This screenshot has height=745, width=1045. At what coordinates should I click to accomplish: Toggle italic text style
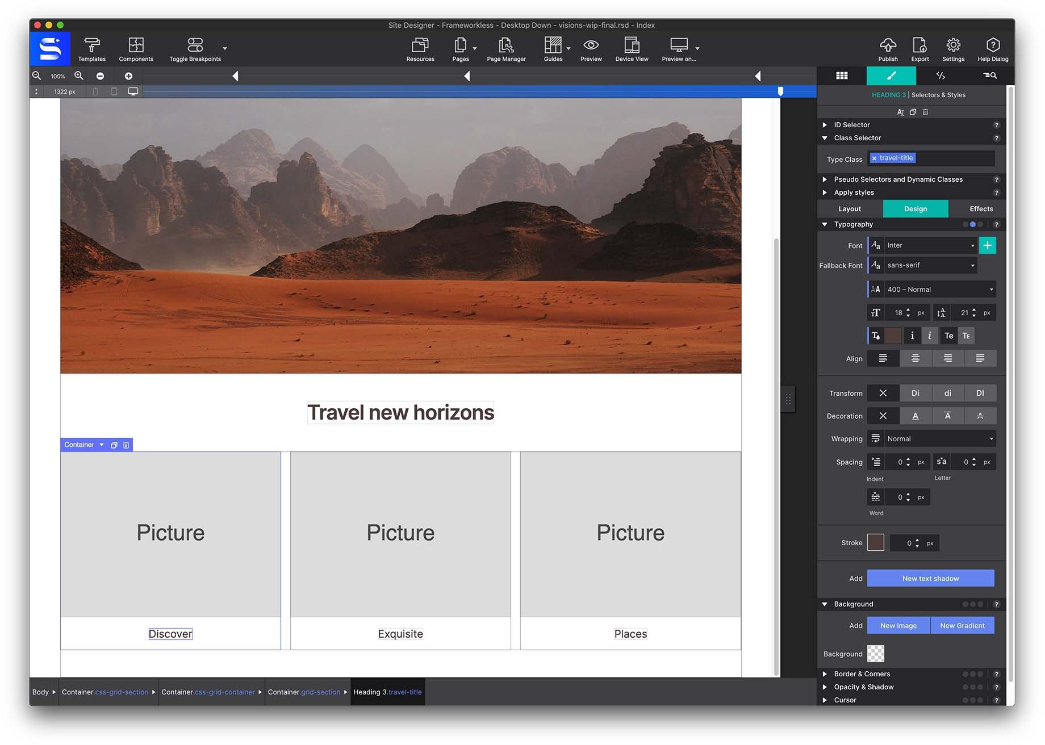point(929,336)
